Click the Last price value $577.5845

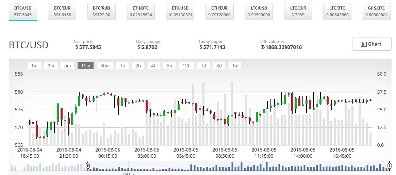(88, 47)
